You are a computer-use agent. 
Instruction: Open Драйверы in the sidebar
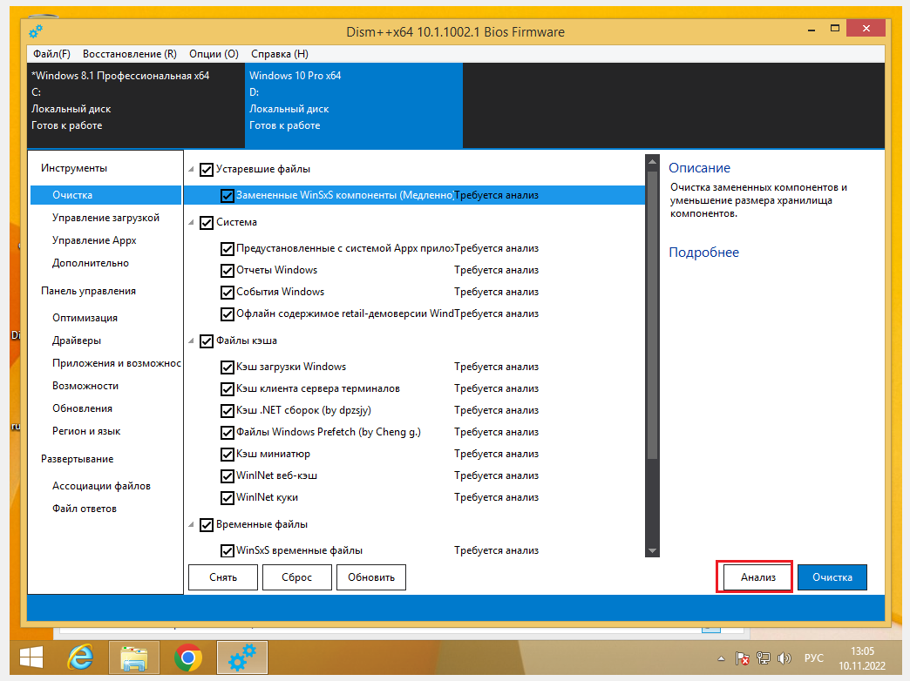click(x=77, y=340)
